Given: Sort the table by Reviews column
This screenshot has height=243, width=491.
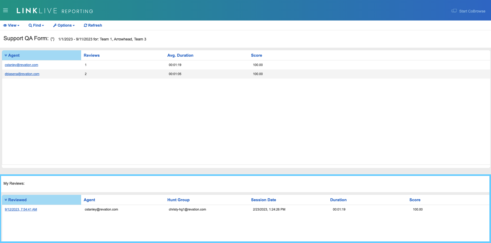Looking at the screenshot, I should pos(92,55).
